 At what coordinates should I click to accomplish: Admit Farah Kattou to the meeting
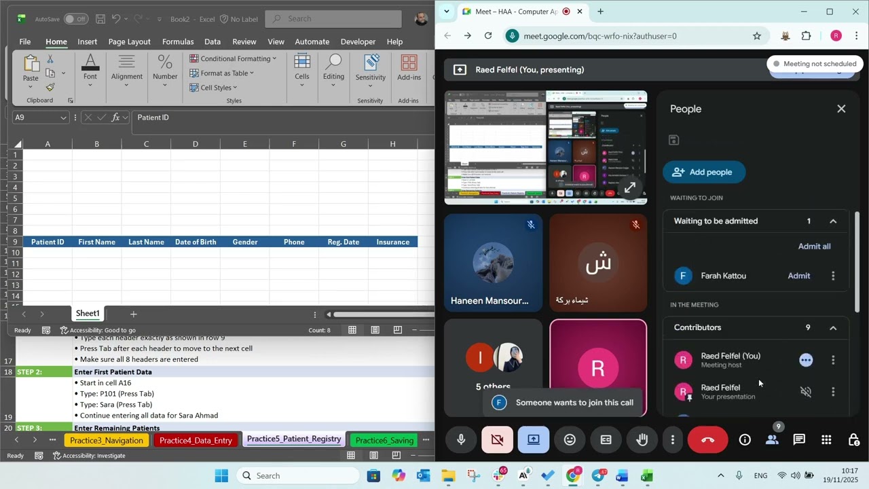[798, 276]
